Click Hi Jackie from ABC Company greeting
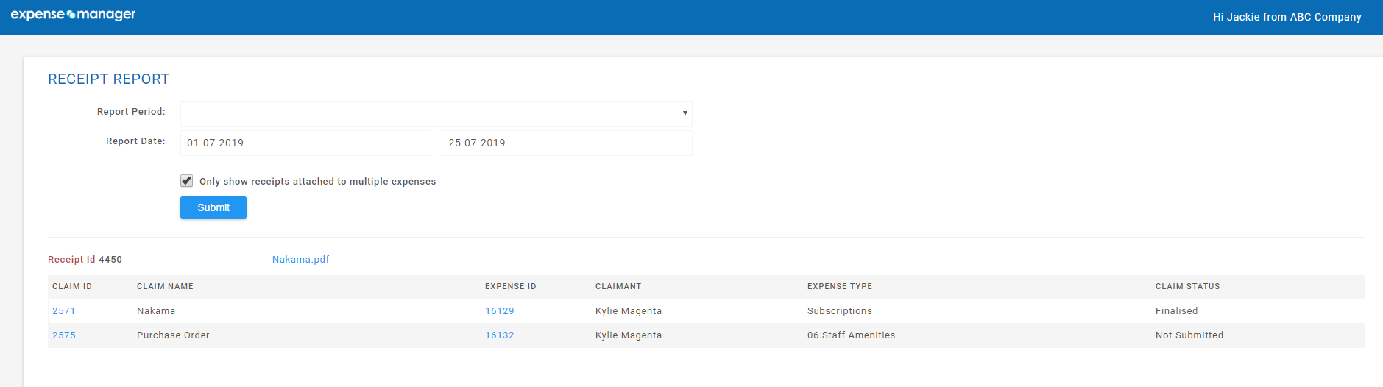The width and height of the screenshot is (1383, 387). [1287, 17]
